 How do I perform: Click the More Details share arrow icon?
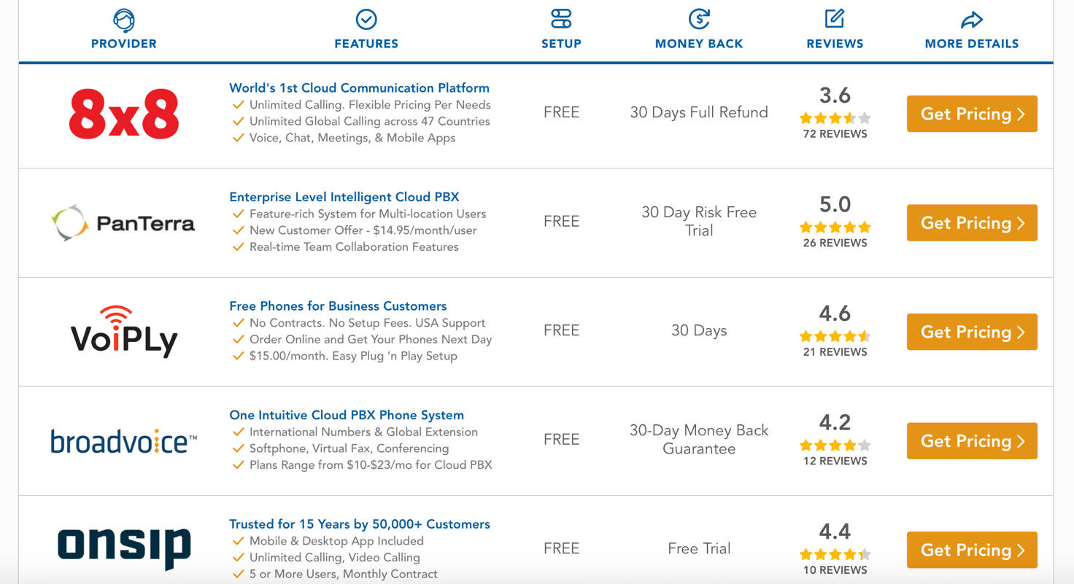click(971, 20)
